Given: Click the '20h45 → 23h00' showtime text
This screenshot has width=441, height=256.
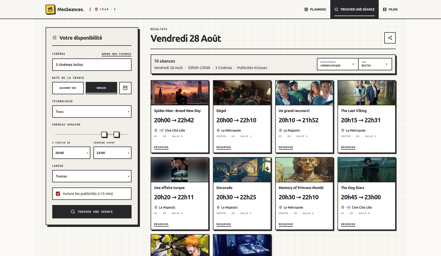Looking at the screenshot, I should click(361, 197).
